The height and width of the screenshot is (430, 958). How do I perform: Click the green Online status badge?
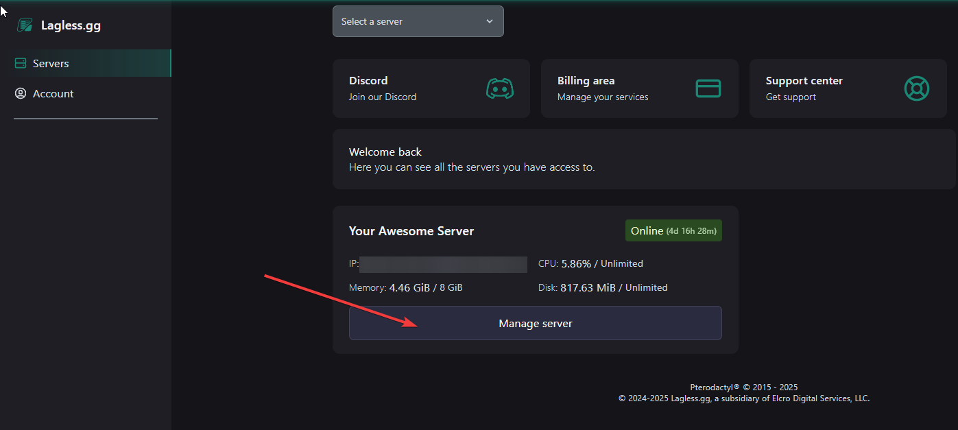[x=673, y=230]
